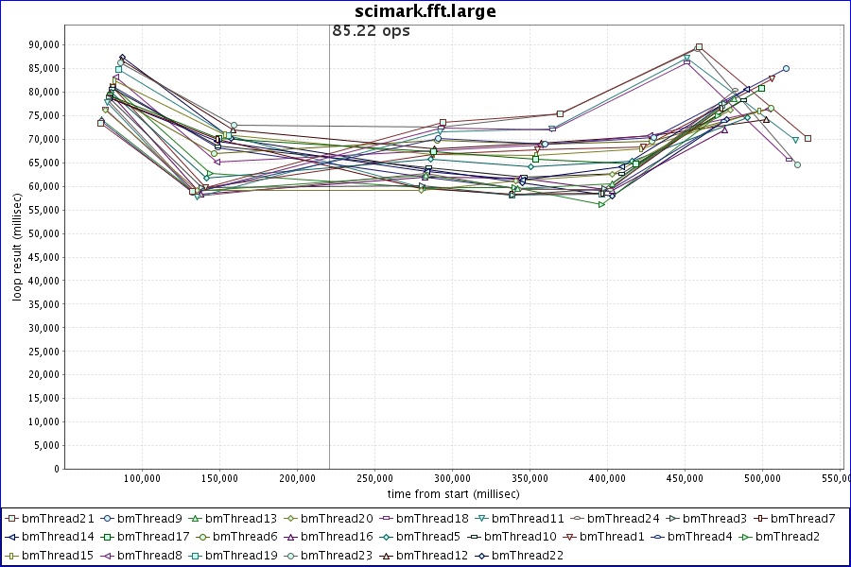The width and height of the screenshot is (851, 567).
Task: Click the bmThread22 diamond legend marker
Action: click(481, 556)
